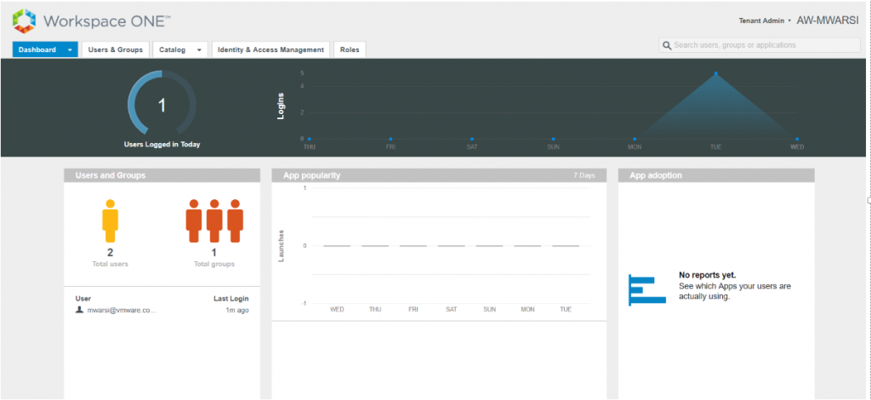Click the Launches axis label

click(281, 246)
